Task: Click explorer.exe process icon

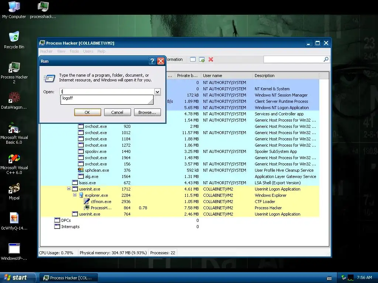Action: (81, 195)
